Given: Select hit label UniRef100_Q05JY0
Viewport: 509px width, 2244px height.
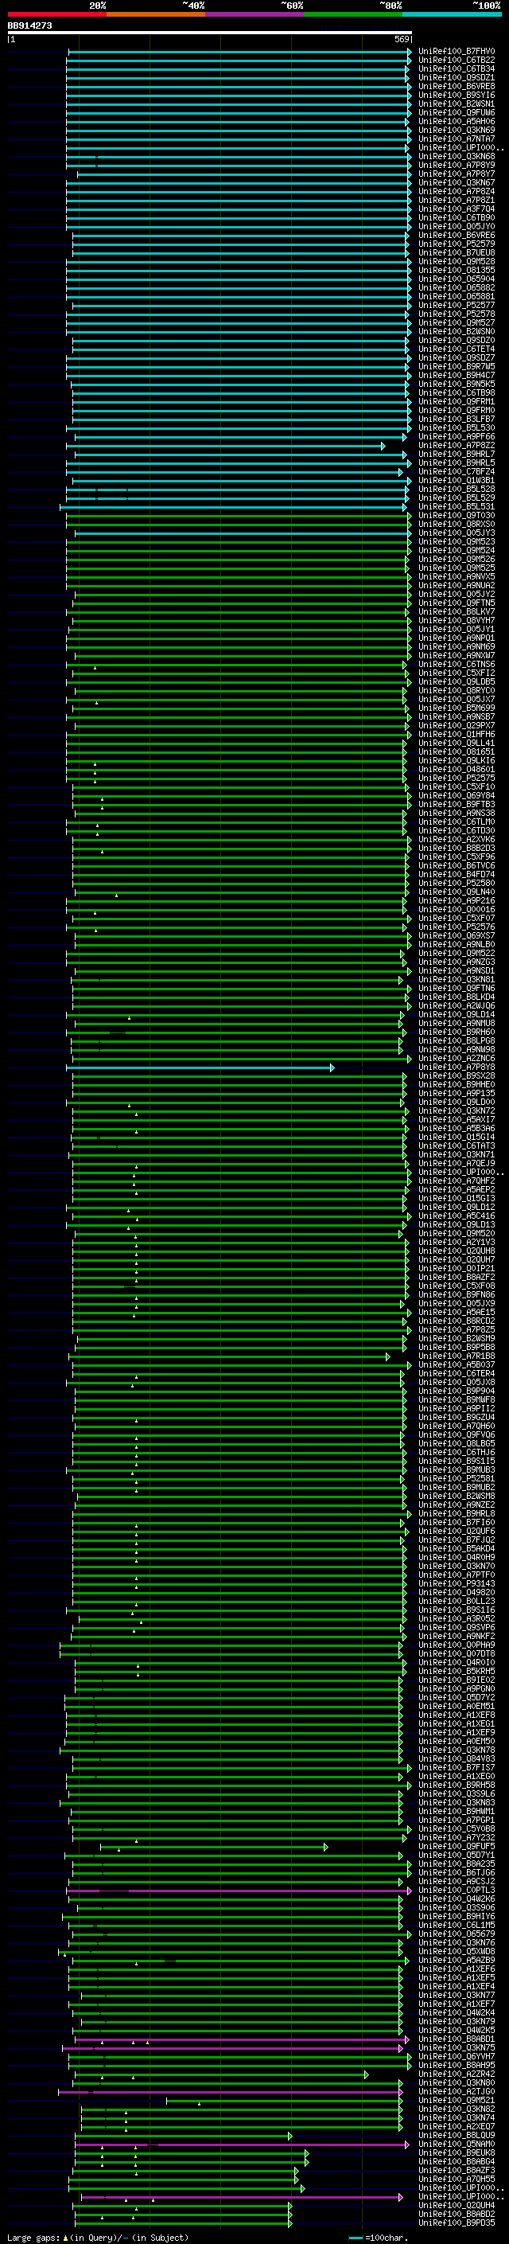Looking at the screenshot, I should 457,227.
